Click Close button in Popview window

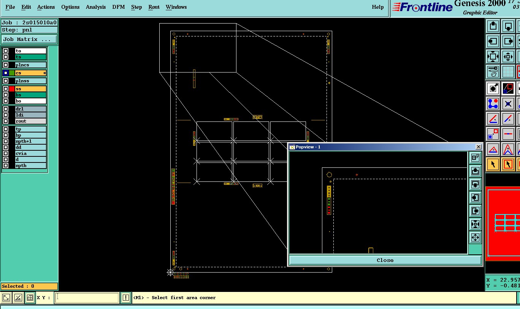(x=385, y=260)
